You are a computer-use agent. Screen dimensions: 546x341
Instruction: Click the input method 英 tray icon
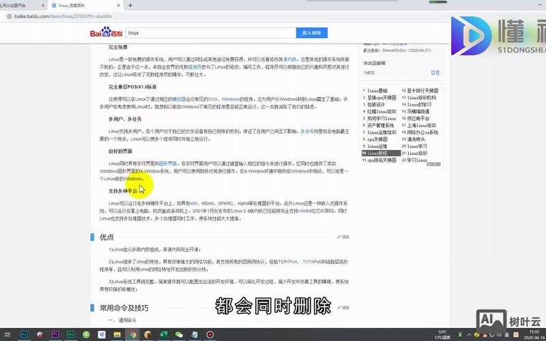(506, 335)
